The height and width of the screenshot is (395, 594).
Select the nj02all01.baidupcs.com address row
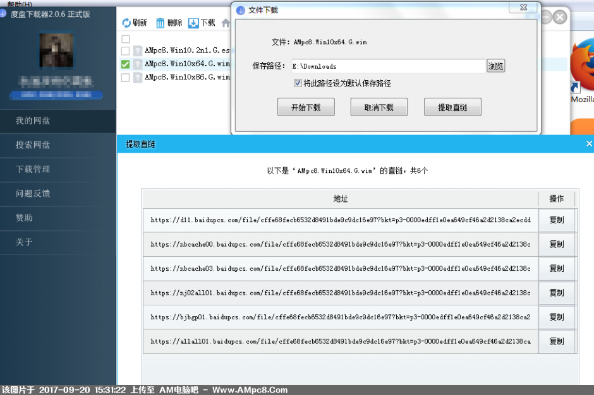click(x=341, y=293)
